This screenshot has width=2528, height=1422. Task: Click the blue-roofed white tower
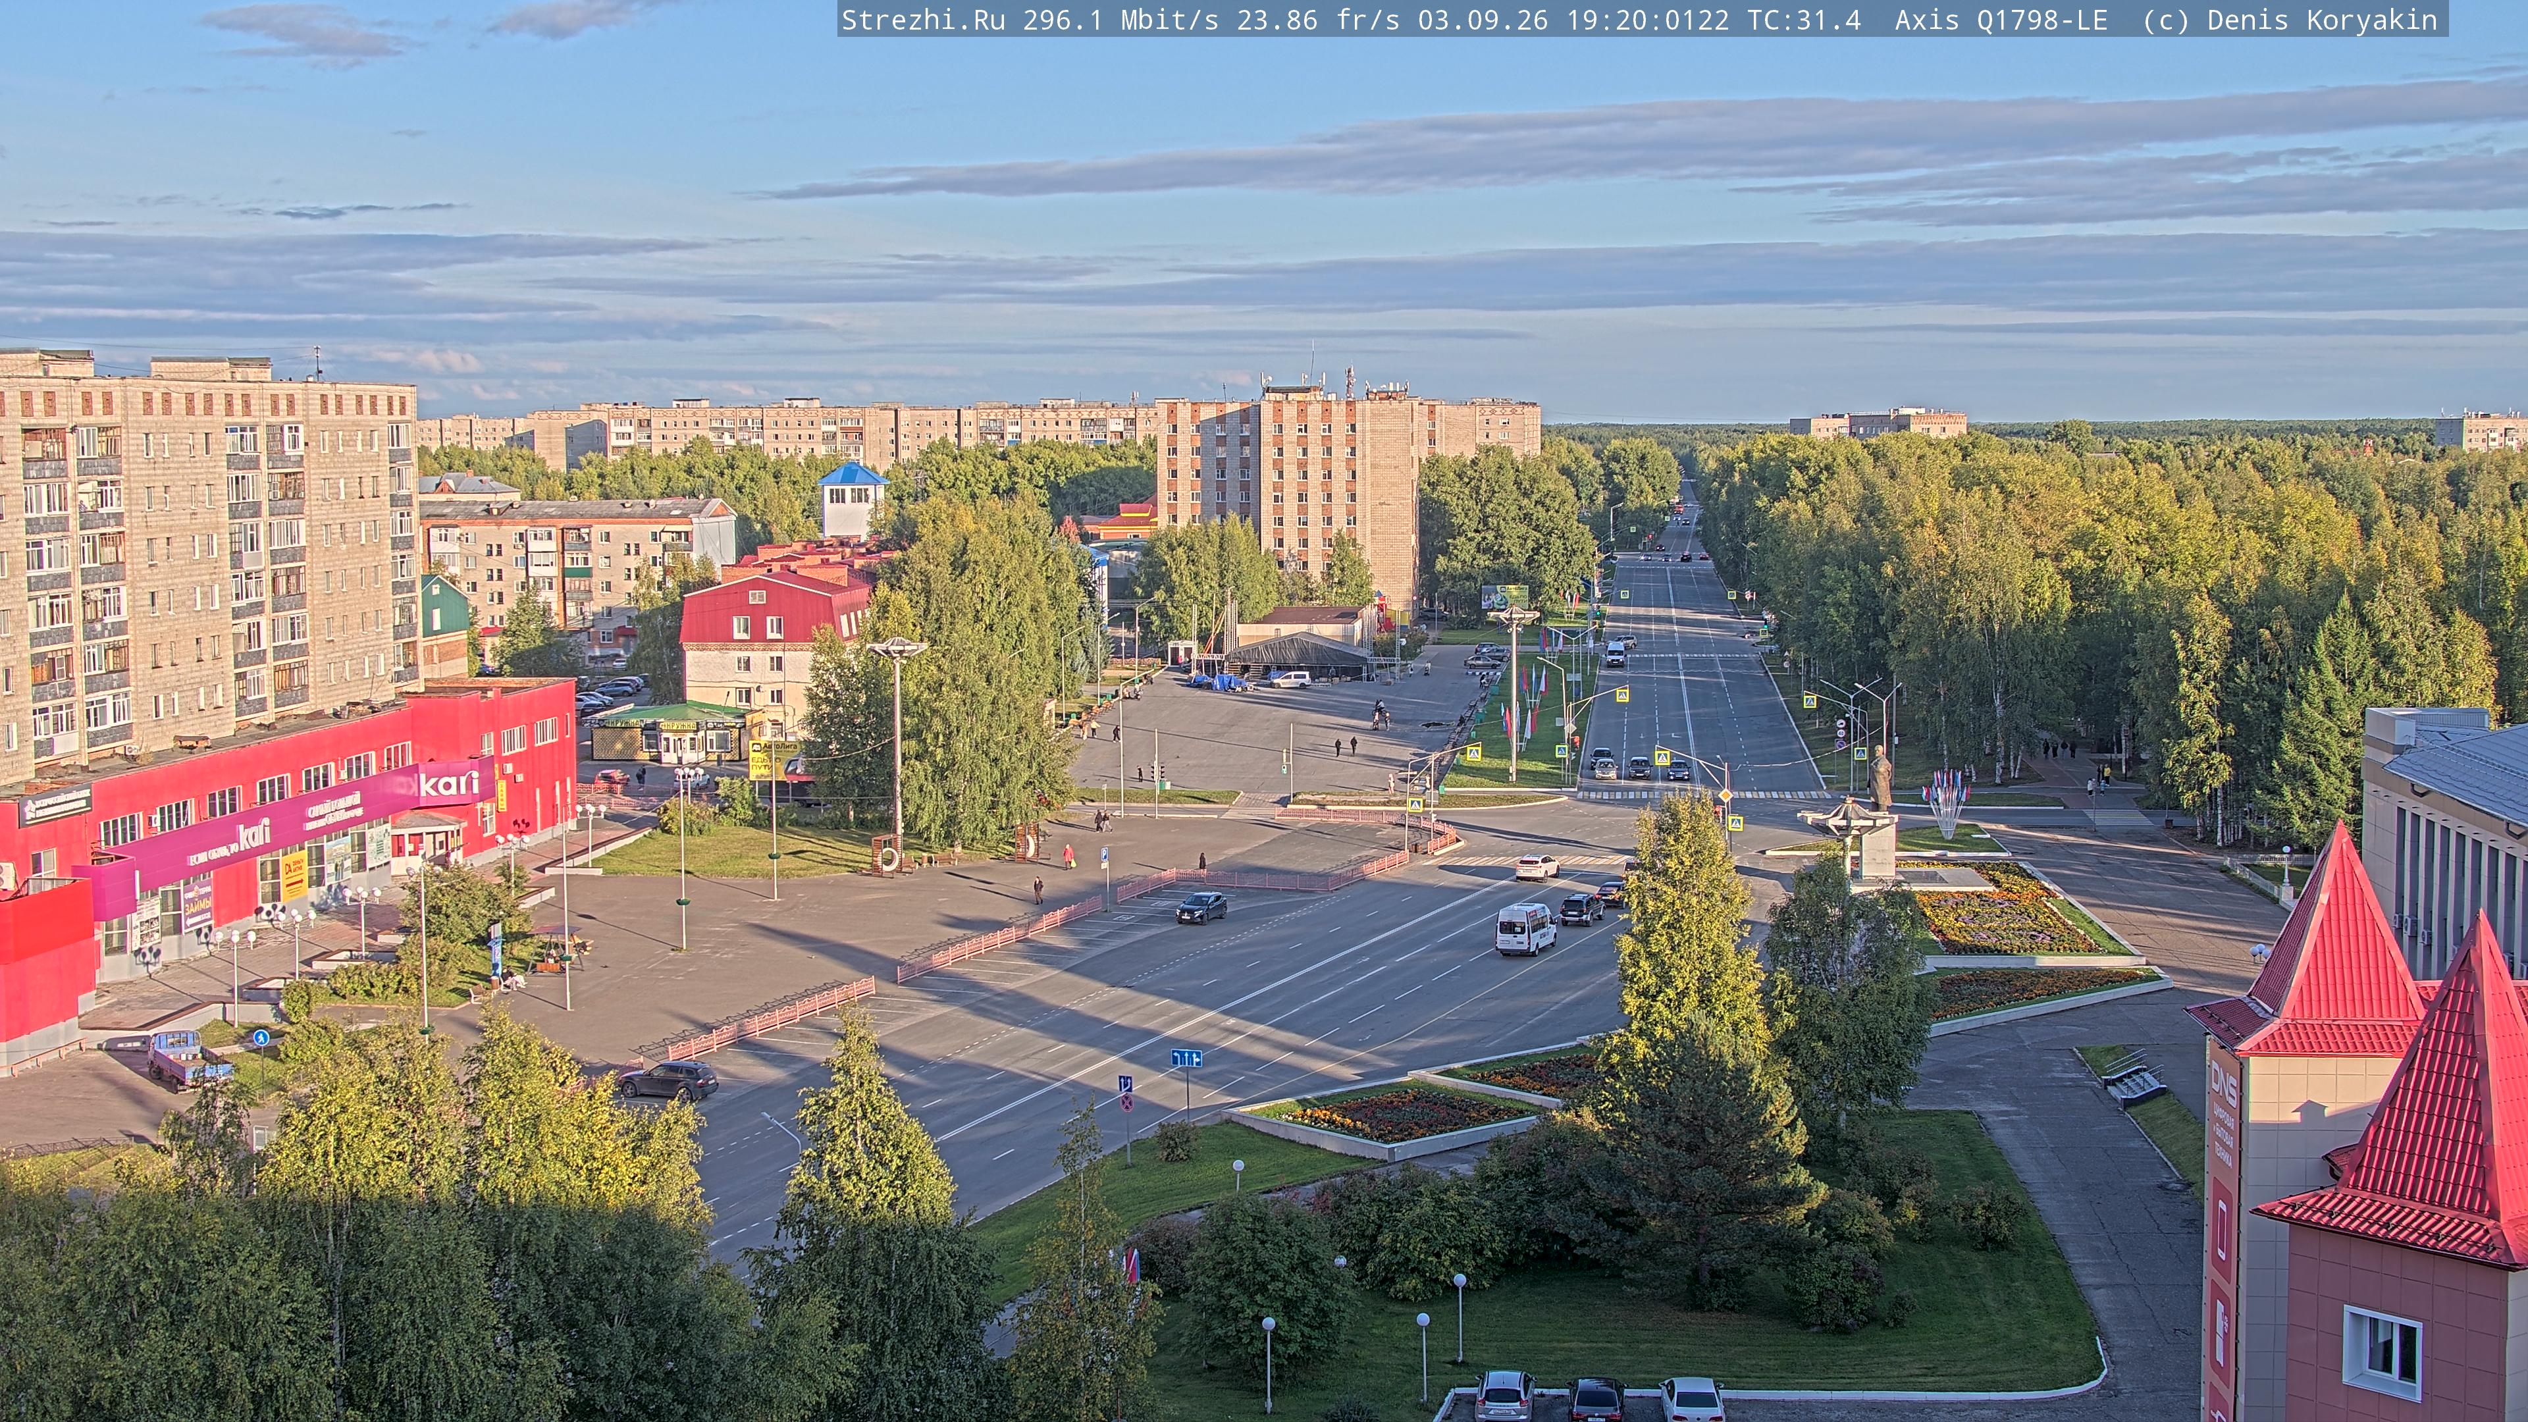(x=852, y=500)
